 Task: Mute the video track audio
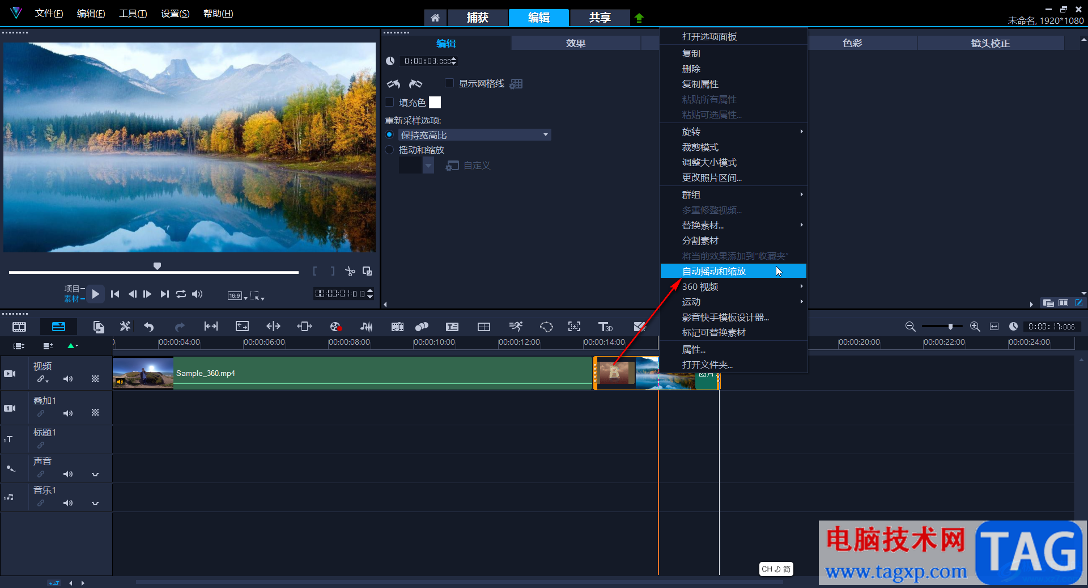click(x=68, y=379)
